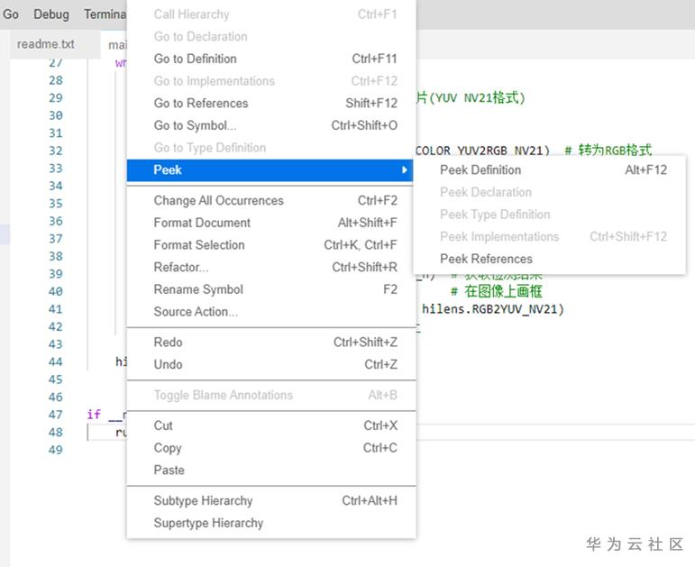Open the Go menu

pyautogui.click(x=11, y=14)
